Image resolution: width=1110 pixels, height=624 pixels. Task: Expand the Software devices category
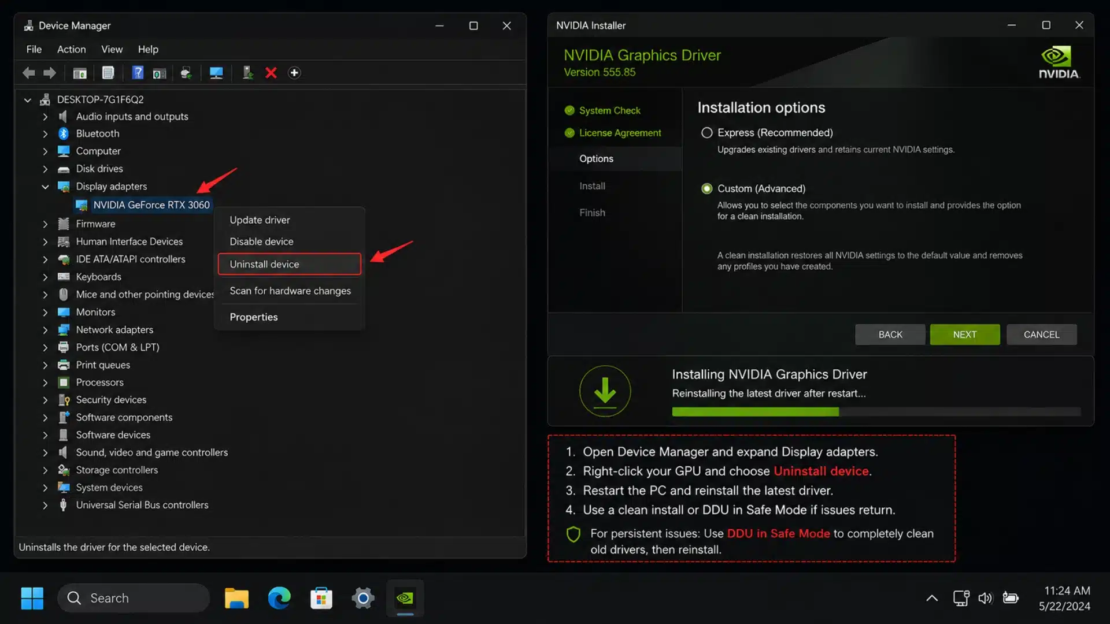click(45, 435)
